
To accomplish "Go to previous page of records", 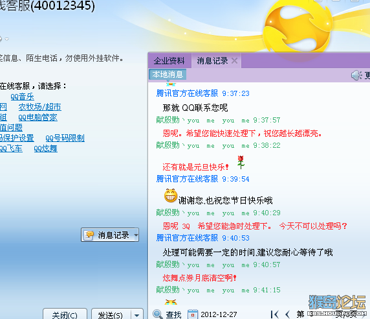I will click(x=287, y=314).
